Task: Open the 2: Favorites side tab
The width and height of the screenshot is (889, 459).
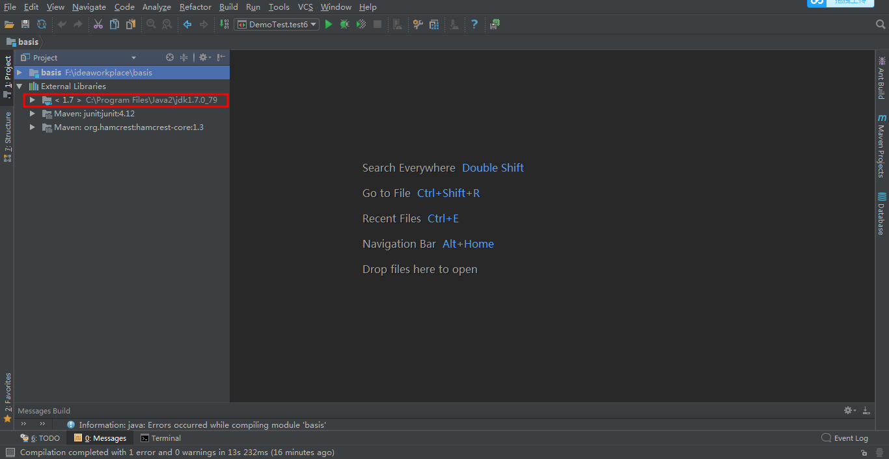Action: point(7,397)
